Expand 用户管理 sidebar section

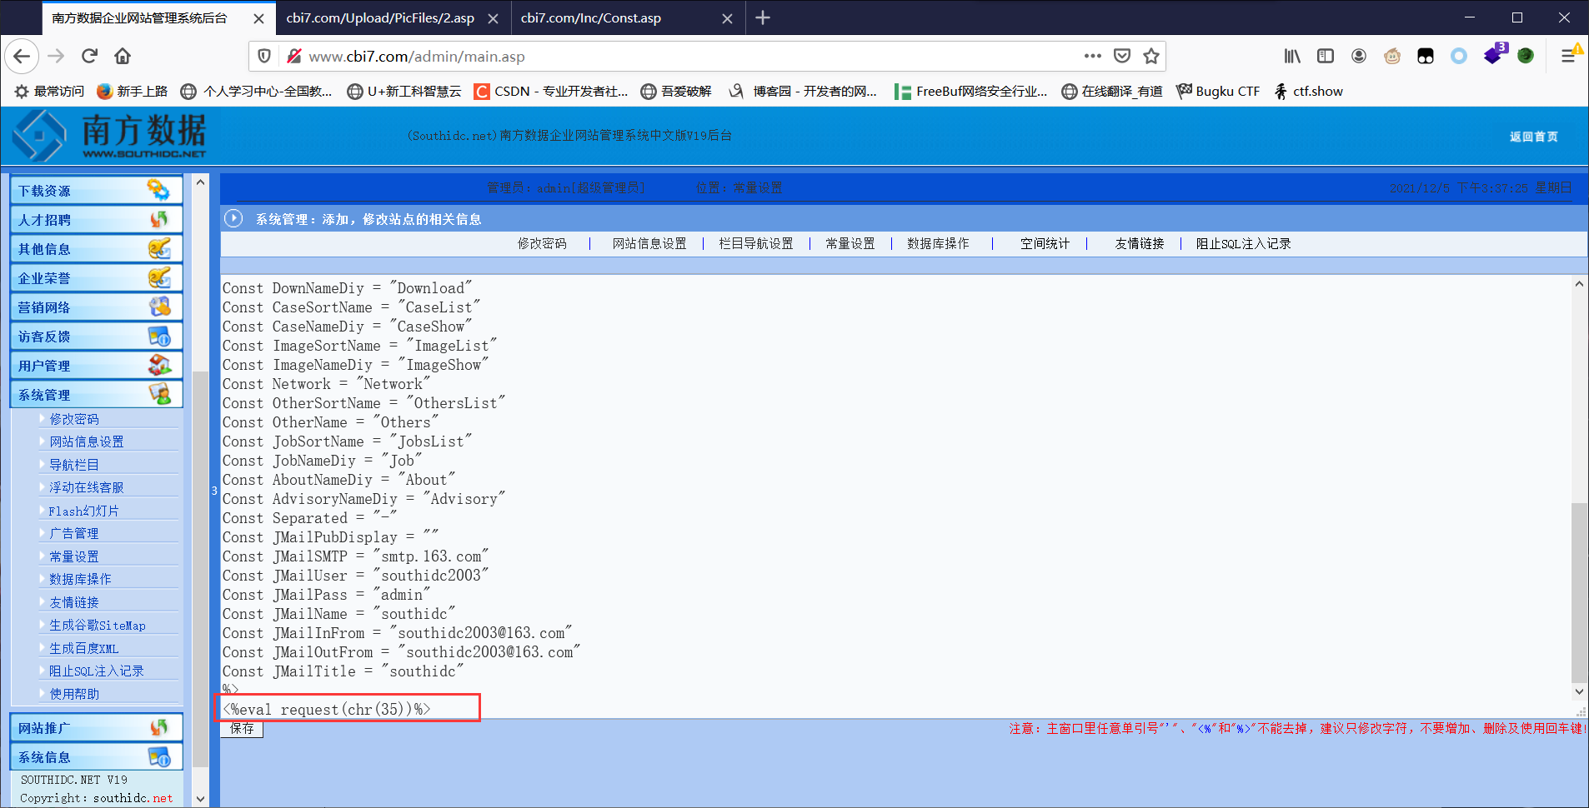(97, 366)
